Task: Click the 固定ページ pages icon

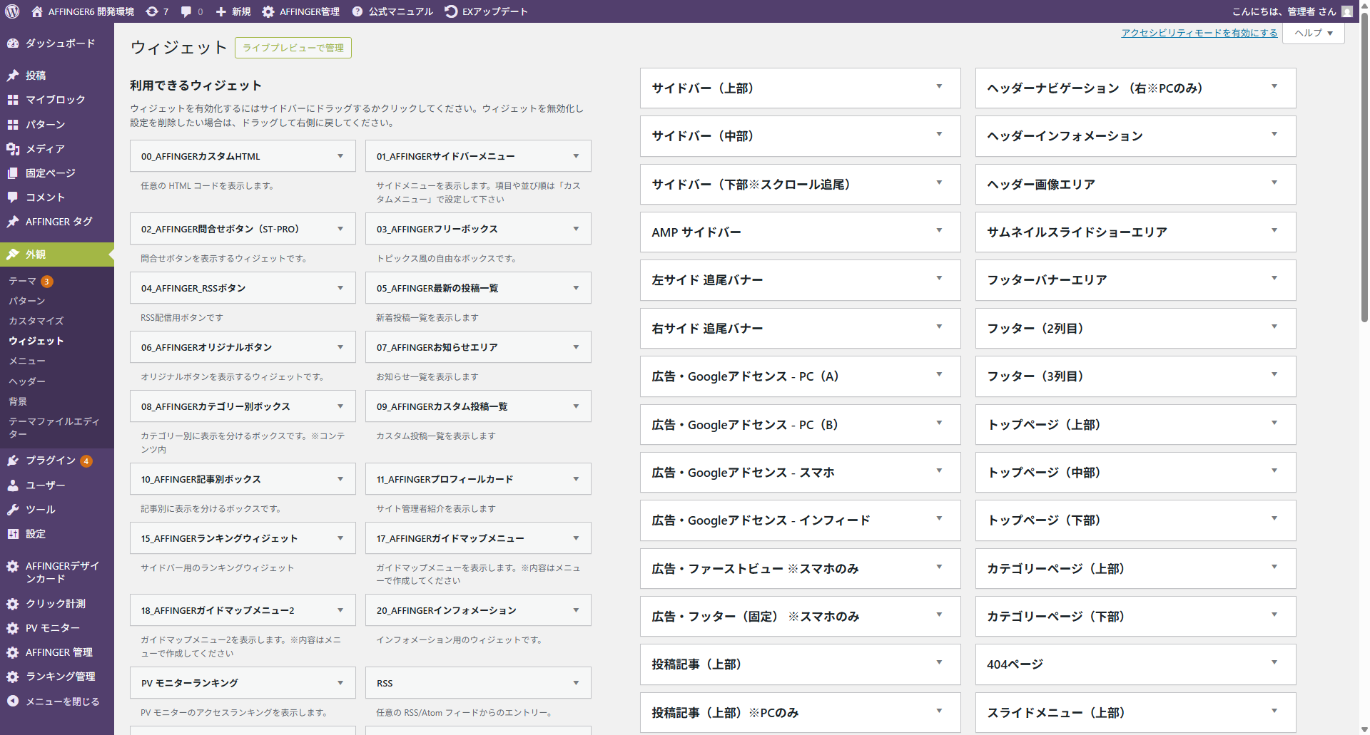Action: [13, 173]
